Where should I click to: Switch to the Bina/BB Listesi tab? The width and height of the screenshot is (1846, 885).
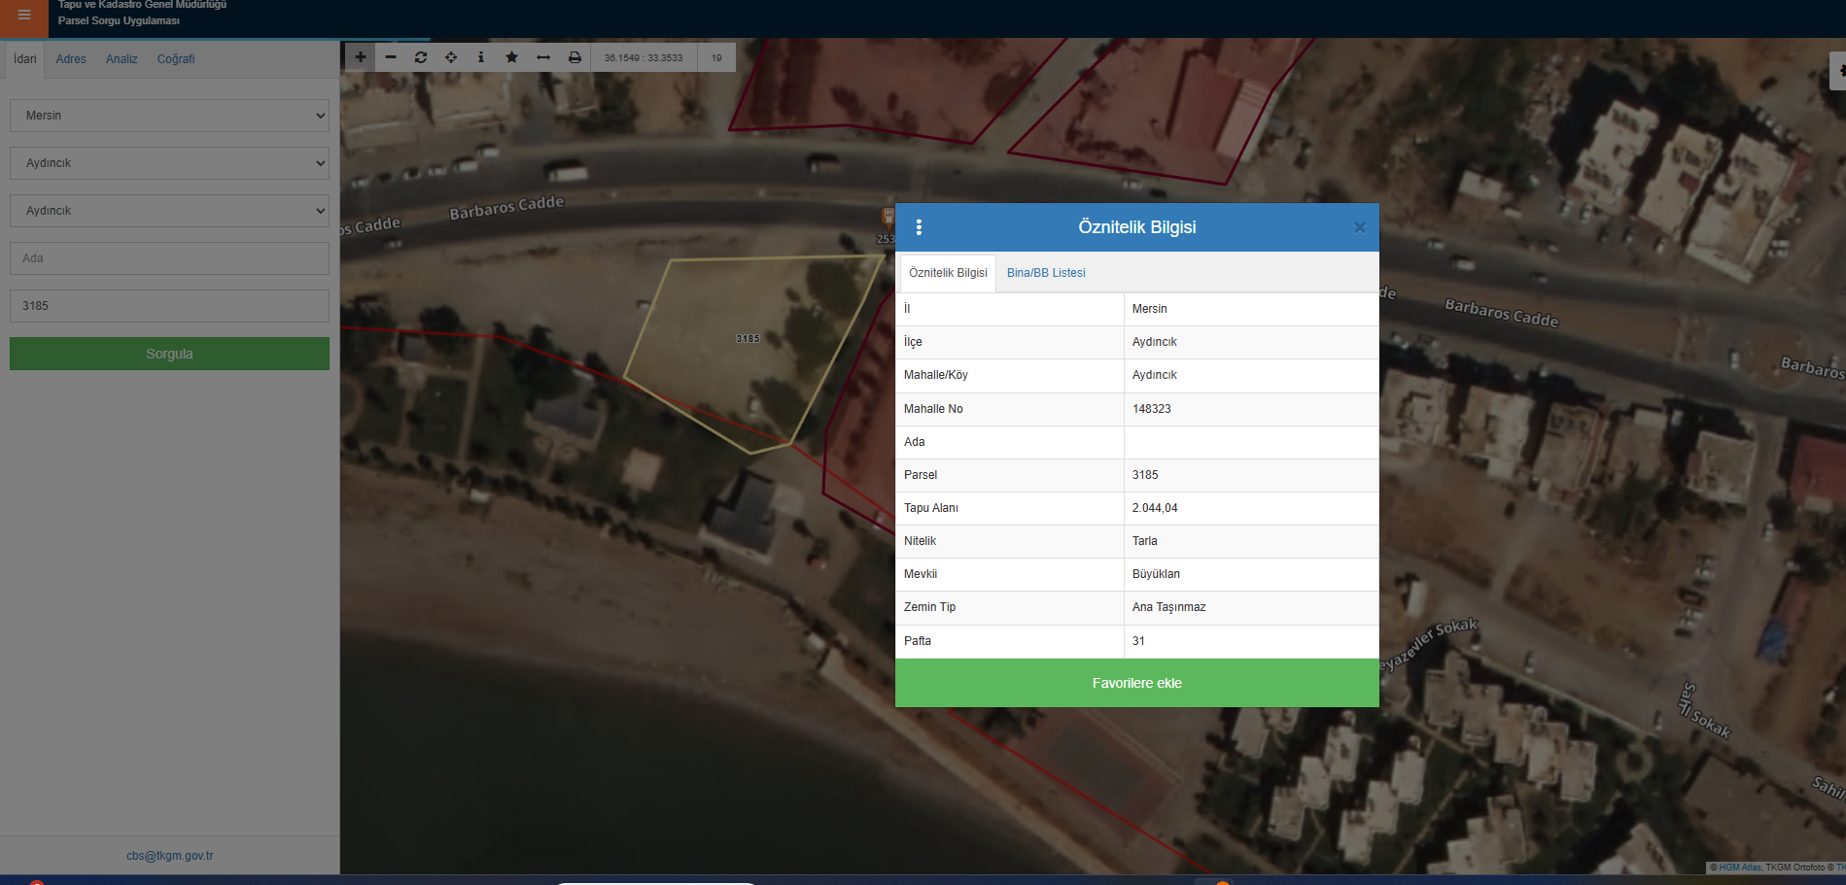(1046, 273)
